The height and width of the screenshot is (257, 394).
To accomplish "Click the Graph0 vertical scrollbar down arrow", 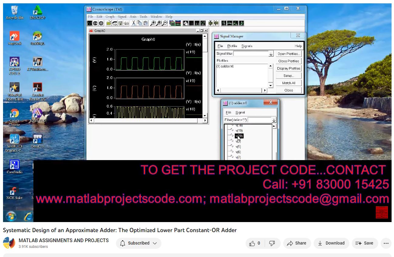I will [x=205, y=116].
